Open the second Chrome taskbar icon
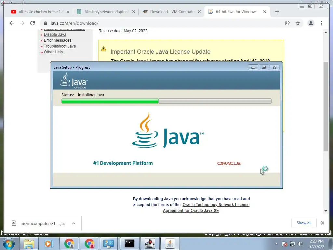 (89, 243)
